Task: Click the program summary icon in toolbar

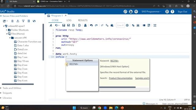Action: tap(73, 25)
